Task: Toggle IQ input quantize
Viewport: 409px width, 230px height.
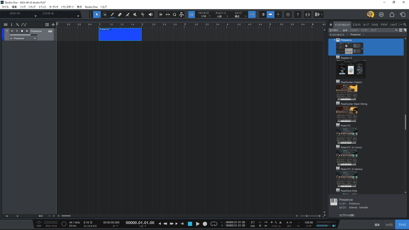Action: (192, 15)
